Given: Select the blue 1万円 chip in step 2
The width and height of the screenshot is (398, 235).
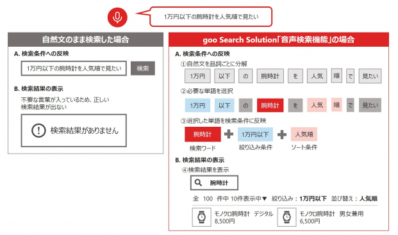Looking at the screenshot, I should 197,105.
